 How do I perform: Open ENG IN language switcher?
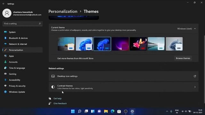click(177, 111)
